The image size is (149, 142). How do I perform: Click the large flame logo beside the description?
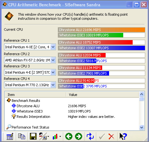pos(9,16)
